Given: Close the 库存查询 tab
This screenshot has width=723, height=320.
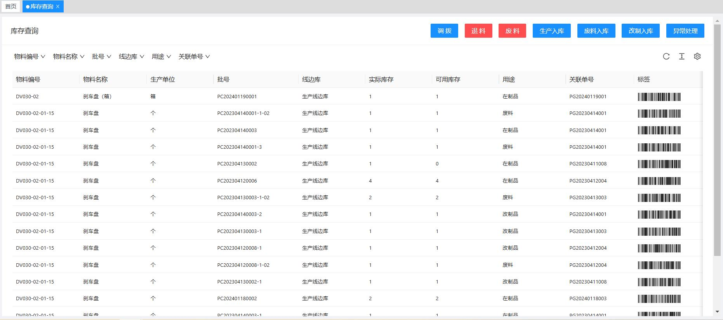Looking at the screenshot, I should coord(58,7).
